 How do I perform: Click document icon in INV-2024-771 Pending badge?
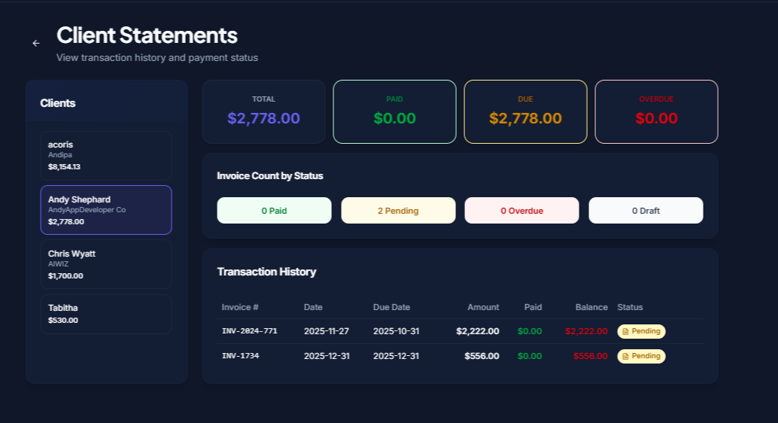[x=625, y=332]
